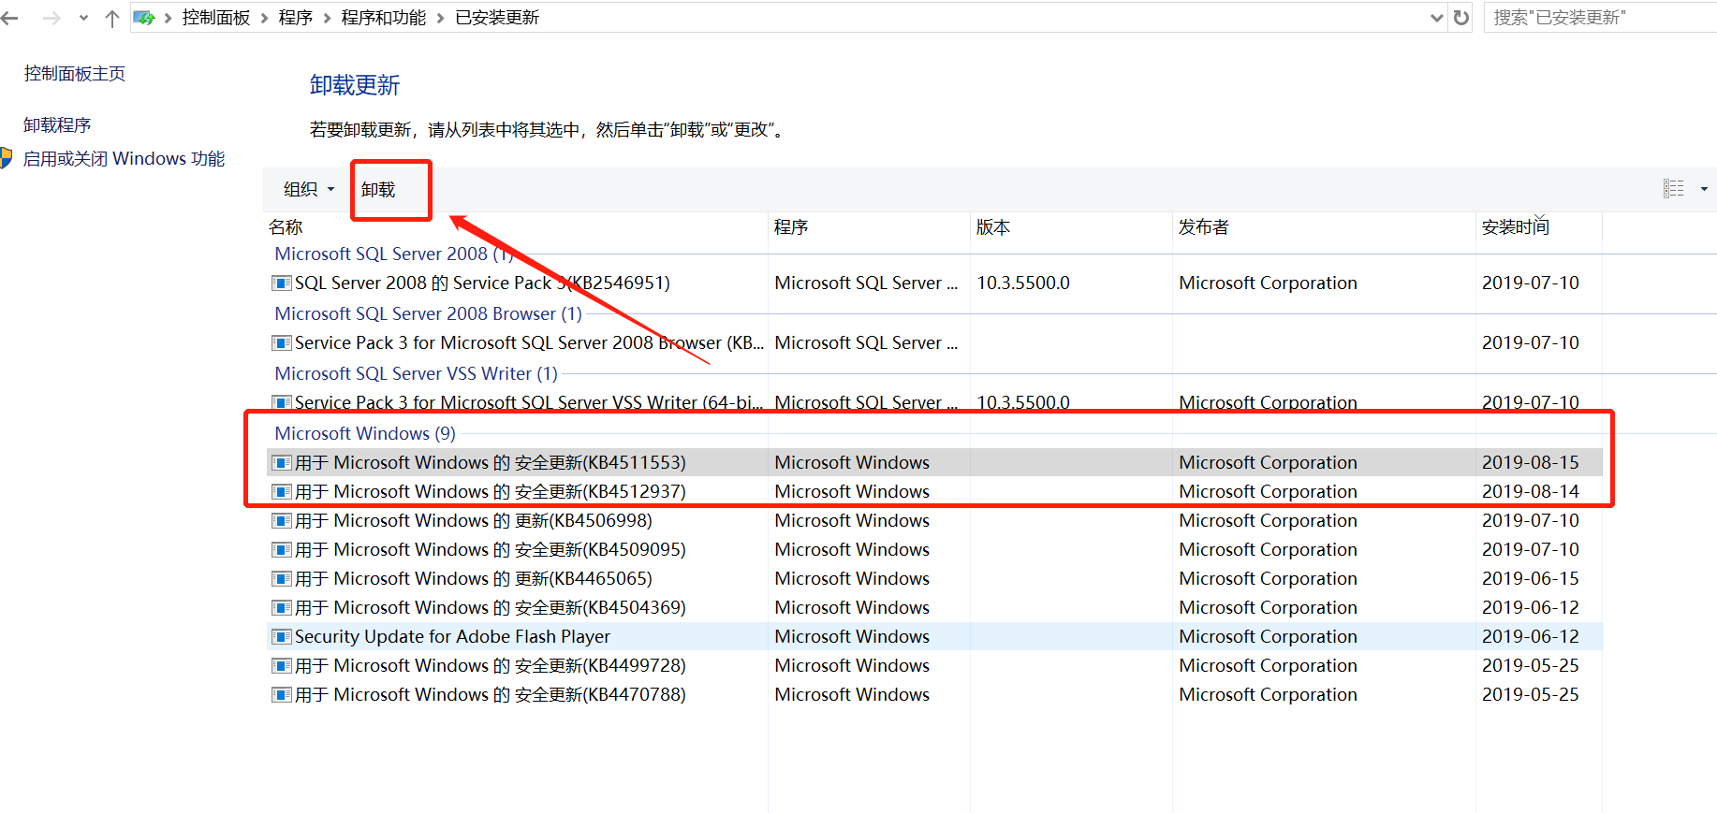Open the 组织 dropdown menu

point(308,189)
